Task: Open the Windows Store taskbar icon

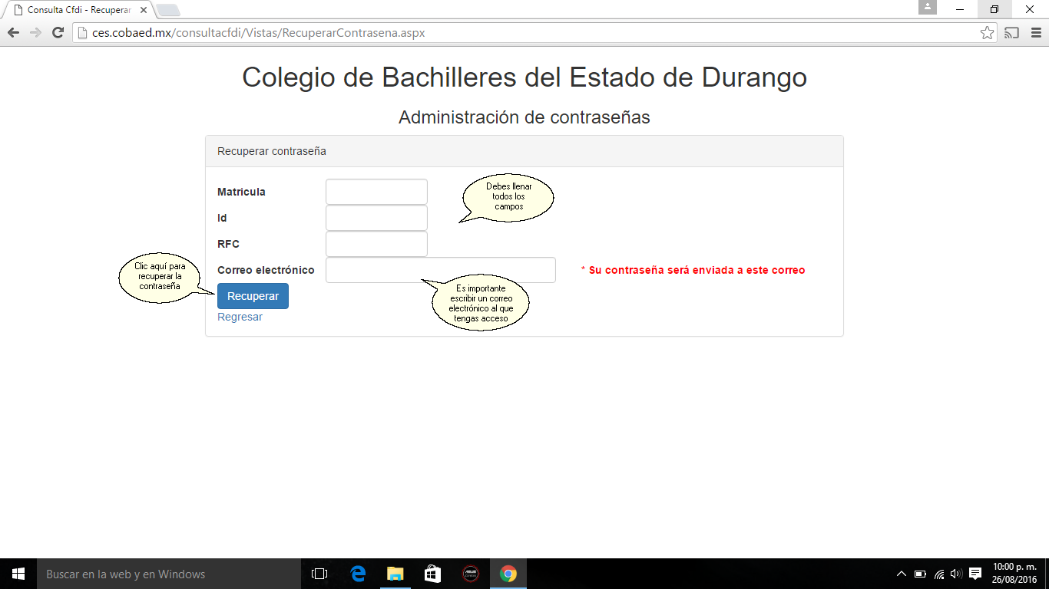Action: point(432,574)
